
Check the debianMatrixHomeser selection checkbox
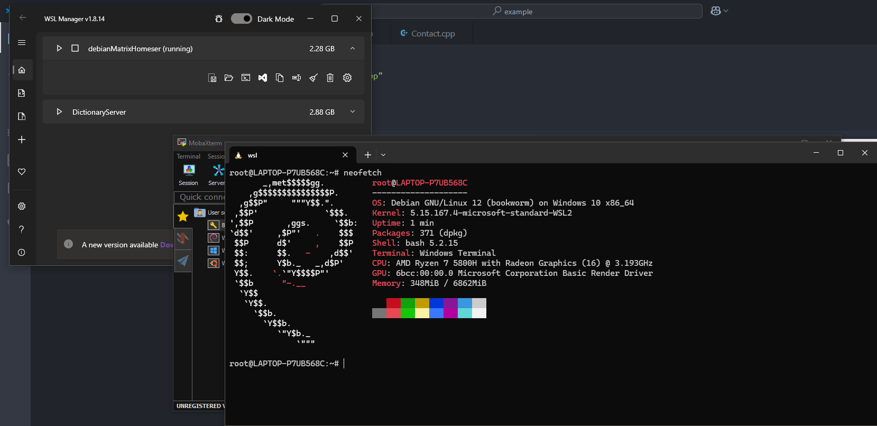[75, 48]
